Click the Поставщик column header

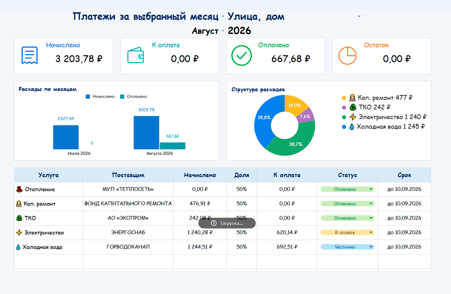point(128,175)
